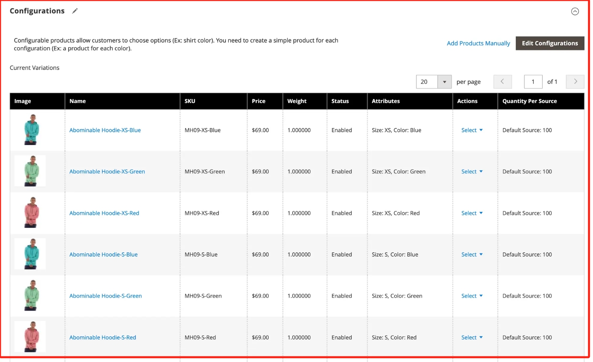Collapse the Configurations section with circle arrow
This screenshot has height=362, width=593.
click(x=575, y=12)
